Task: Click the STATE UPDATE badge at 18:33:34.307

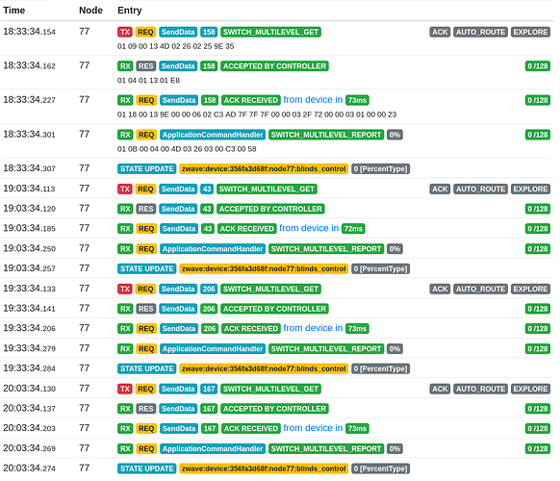Action: coord(147,169)
